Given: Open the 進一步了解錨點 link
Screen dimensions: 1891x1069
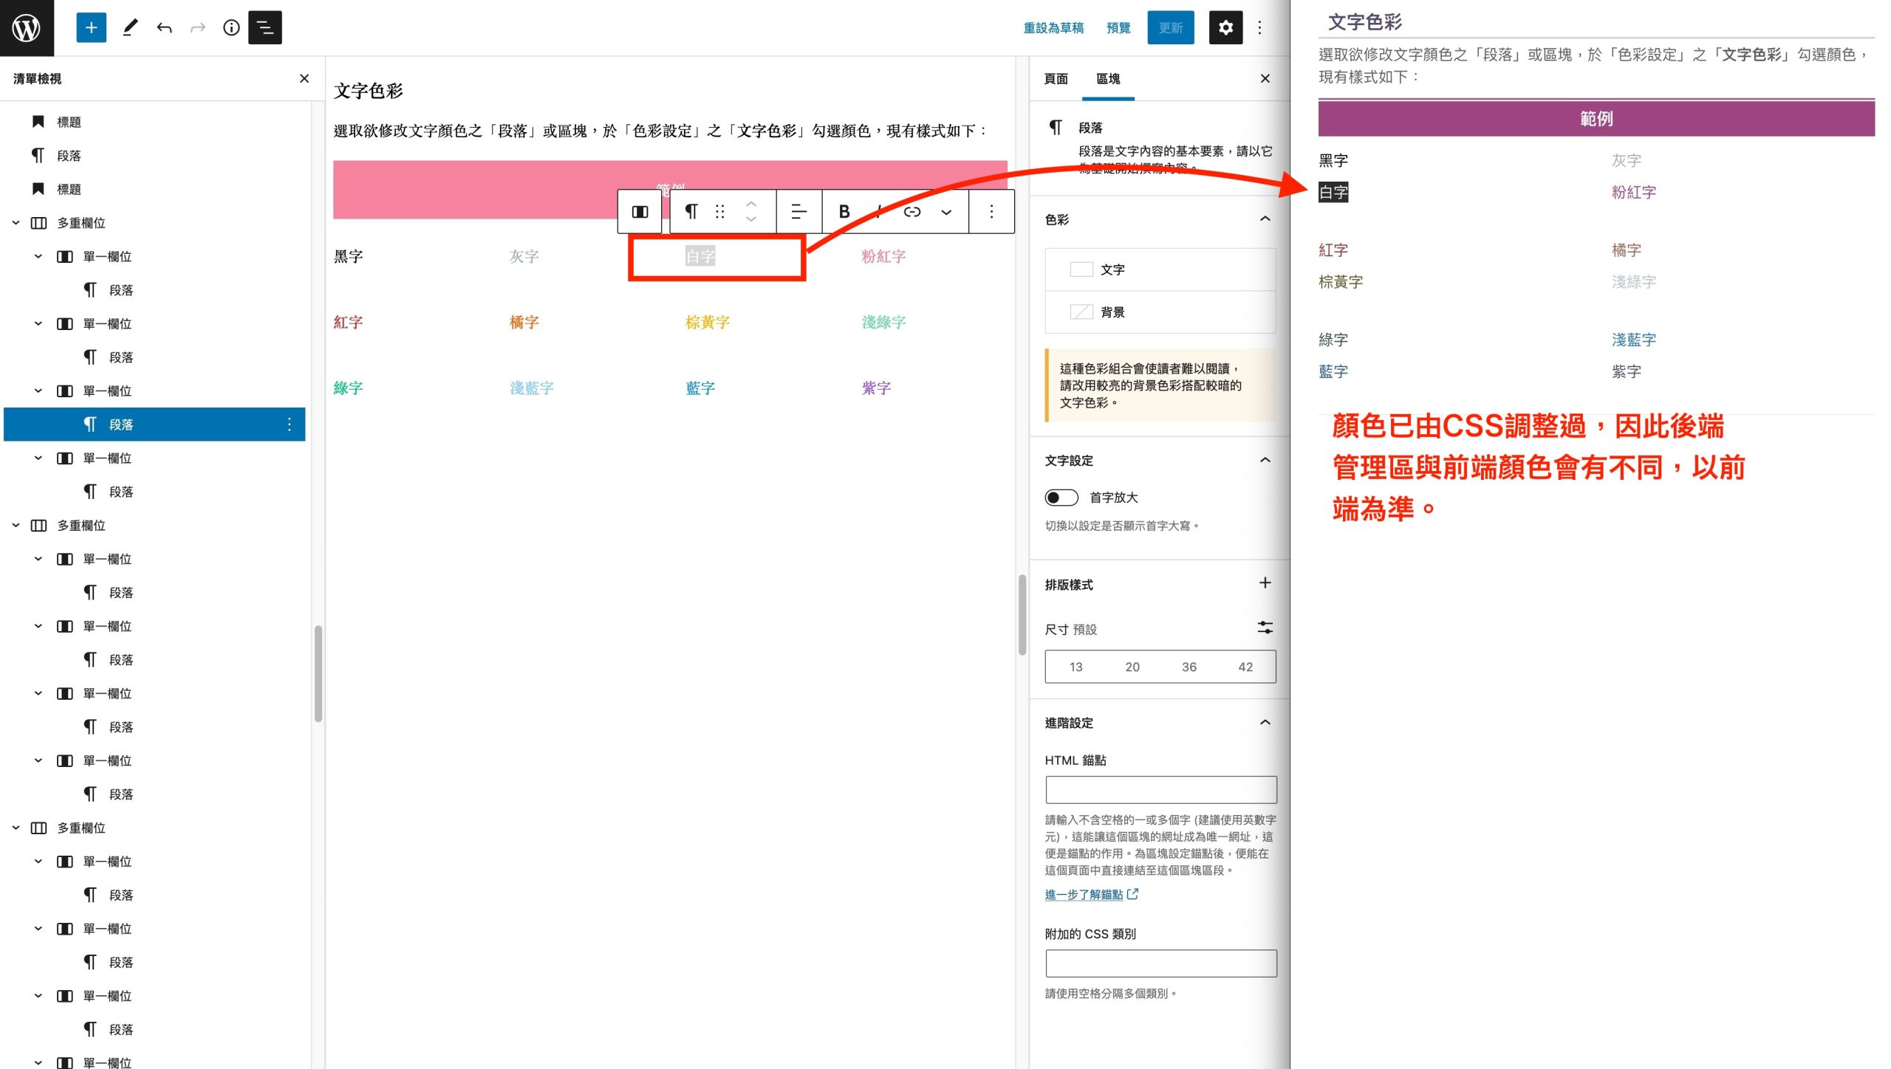Looking at the screenshot, I should 1091,895.
